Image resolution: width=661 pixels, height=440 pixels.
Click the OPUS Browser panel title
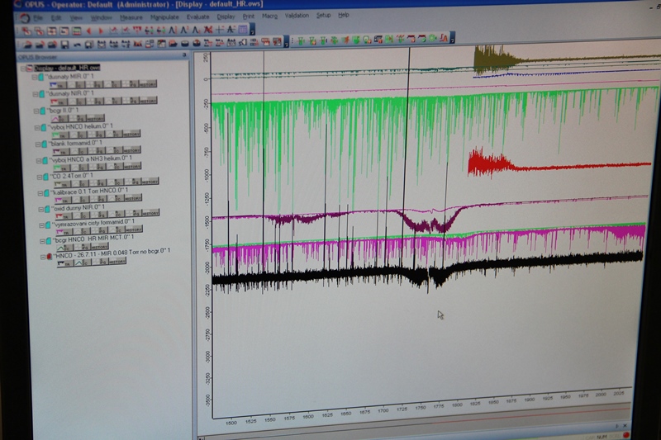37,57
